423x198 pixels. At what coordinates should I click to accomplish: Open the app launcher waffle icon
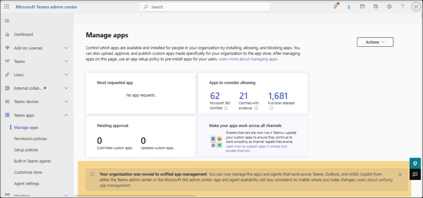tap(7, 7)
